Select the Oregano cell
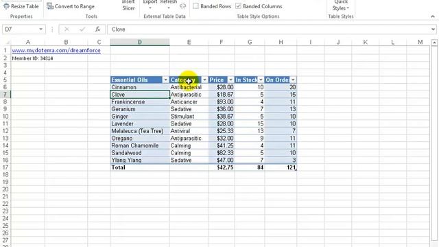This screenshot has width=439, height=247. tap(140, 139)
